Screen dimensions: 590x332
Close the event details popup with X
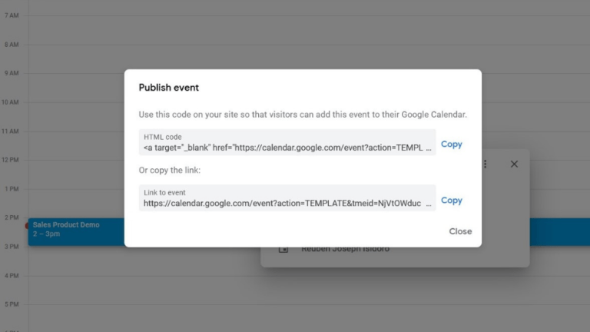(514, 164)
